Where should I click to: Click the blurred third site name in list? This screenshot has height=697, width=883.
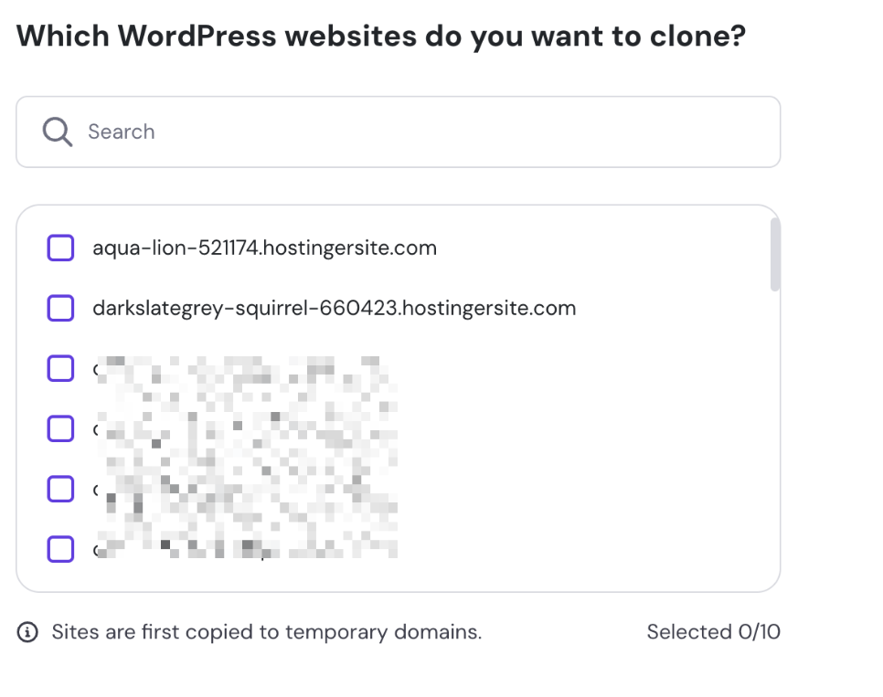click(x=245, y=369)
